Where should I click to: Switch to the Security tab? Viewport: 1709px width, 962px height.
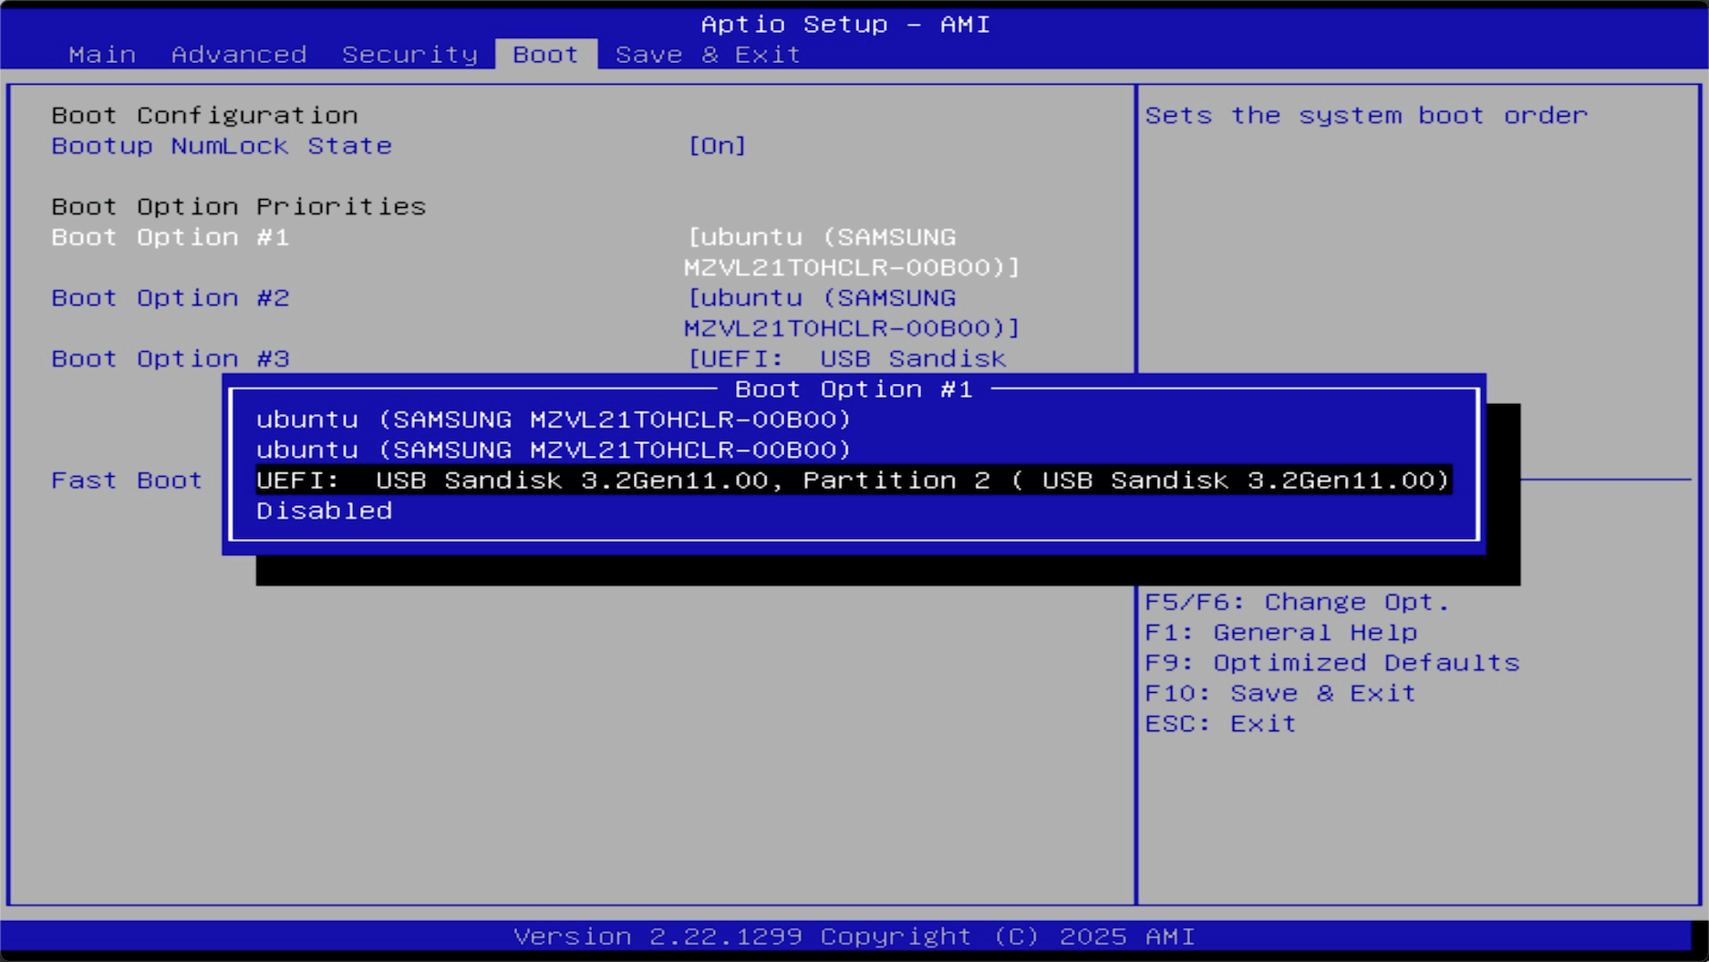click(409, 54)
